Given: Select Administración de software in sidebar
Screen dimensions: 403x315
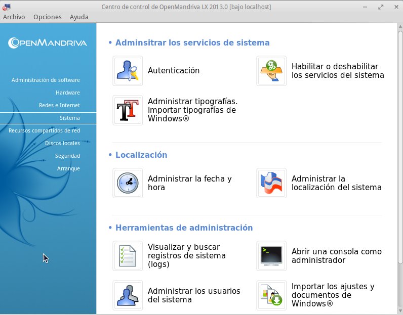Looking at the screenshot, I should pos(46,80).
